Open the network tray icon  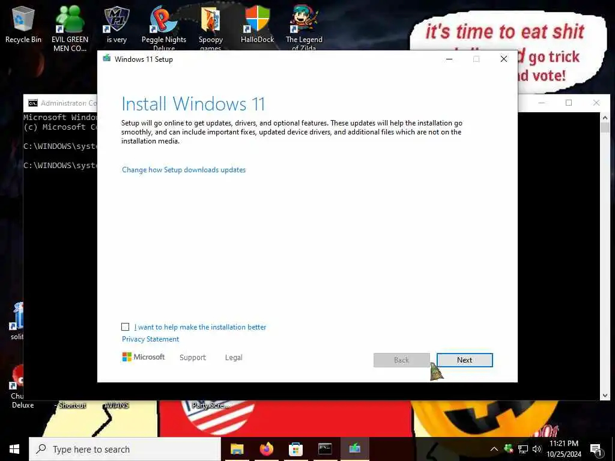523,449
